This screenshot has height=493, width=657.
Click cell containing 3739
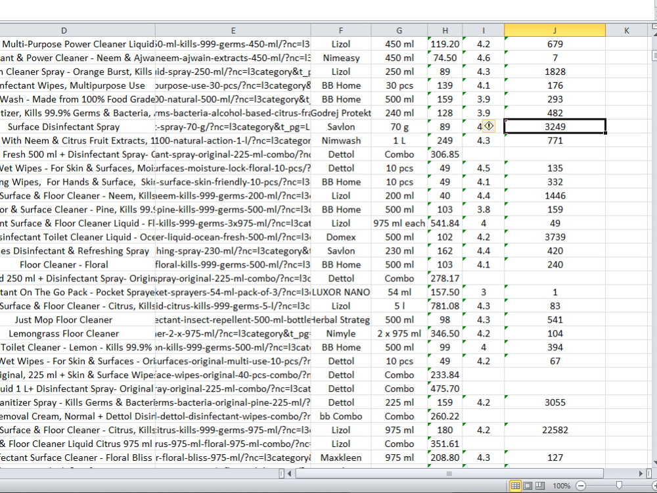555,237
